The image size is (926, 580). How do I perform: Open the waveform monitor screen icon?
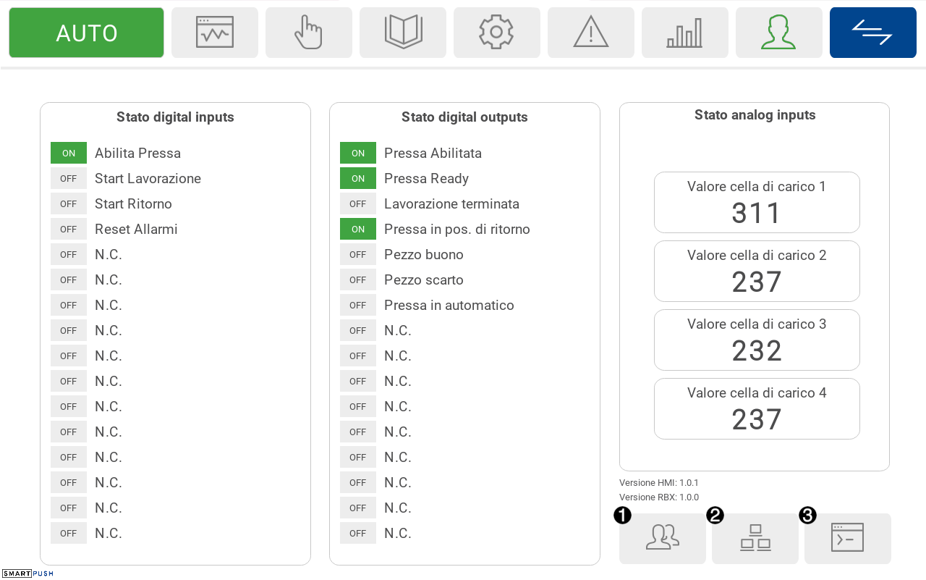(215, 33)
